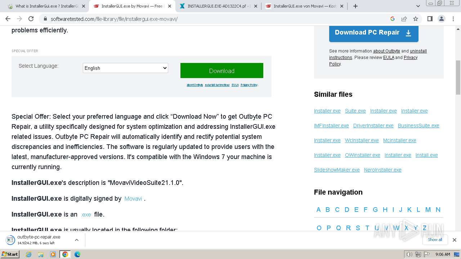Open the browser side panel

[x=430, y=19]
